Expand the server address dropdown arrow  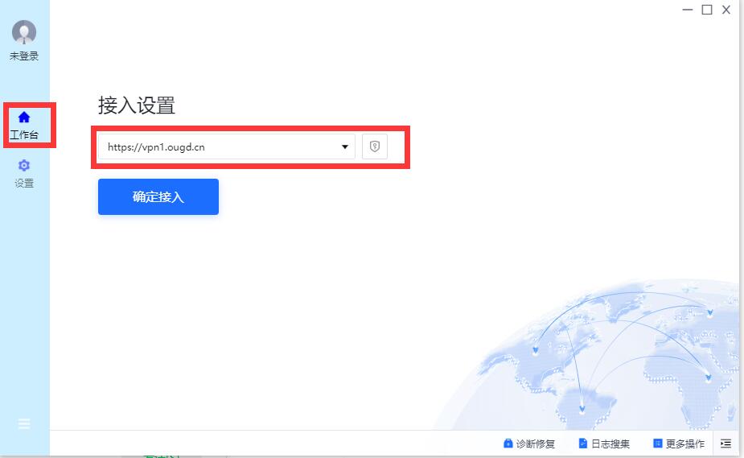click(345, 146)
